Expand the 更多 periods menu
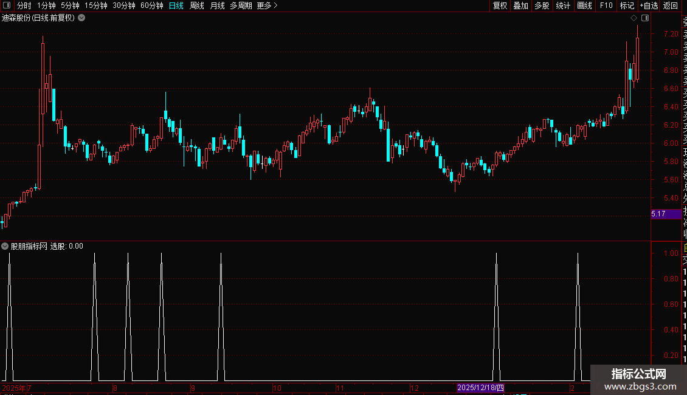 coord(268,5)
